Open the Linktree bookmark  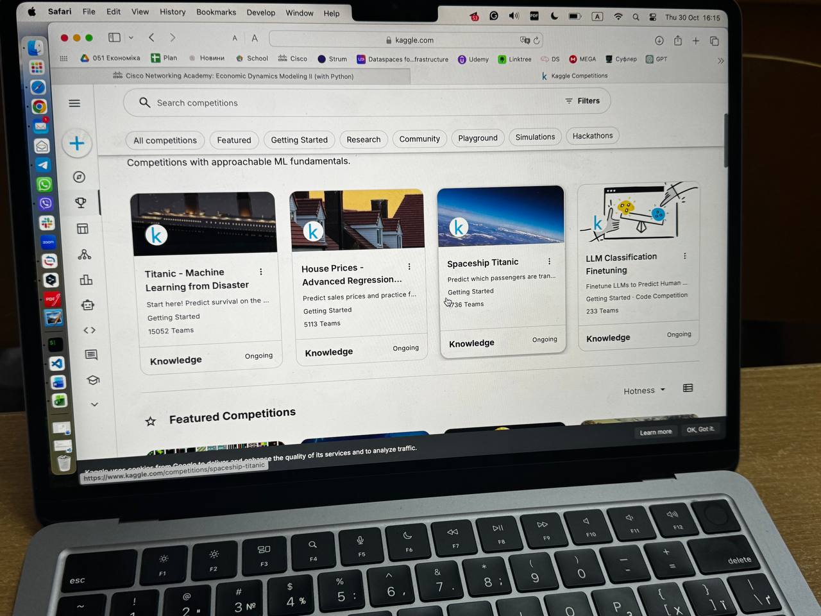[515, 59]
